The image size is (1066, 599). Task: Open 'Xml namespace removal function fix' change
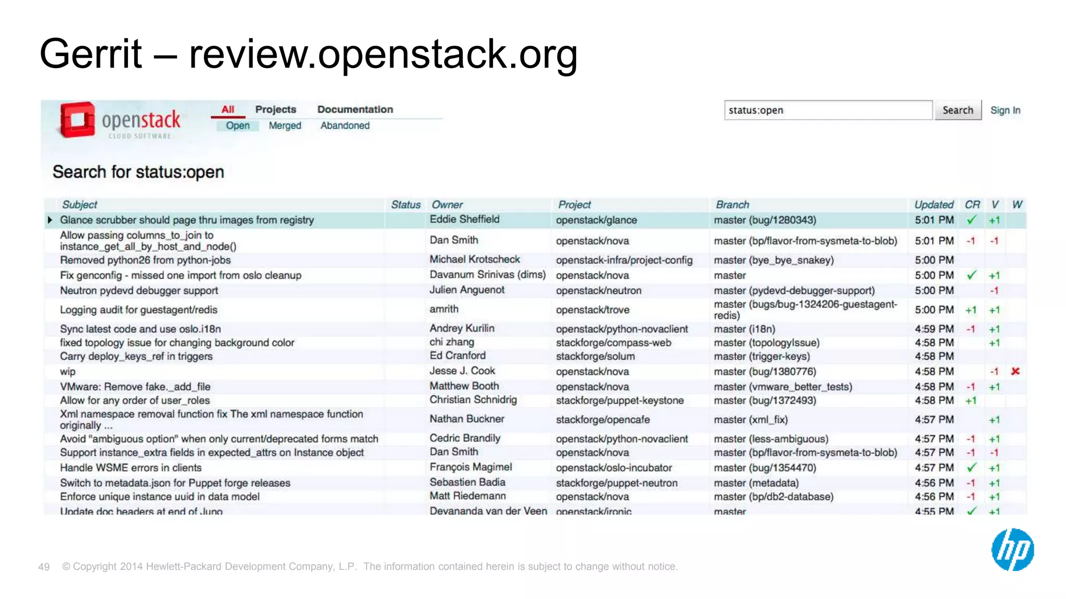211,420
